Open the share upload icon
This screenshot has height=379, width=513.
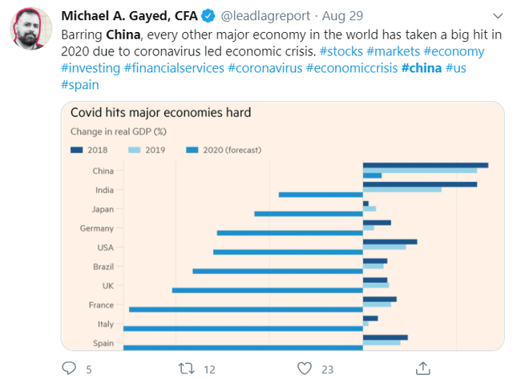pyautogui.click(x=422, y=369)
